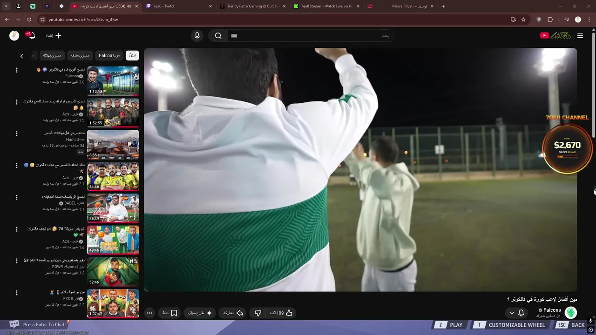Open recommended video thumbnail lasting 1:10:13
Viewport: 596px width, 335px height.
pos(113,81)
